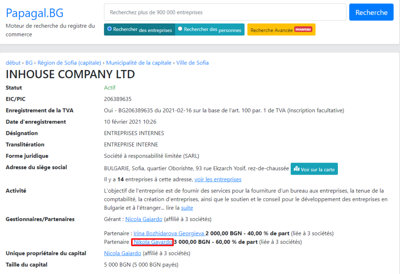Click the 'Taille du capital' label
The width and height of the screenshot is (400, 274).
pyautogui.click(x=27, y=265)
